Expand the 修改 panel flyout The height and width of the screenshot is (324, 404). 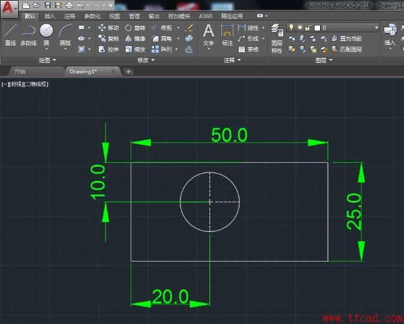(x=146, y=60)
